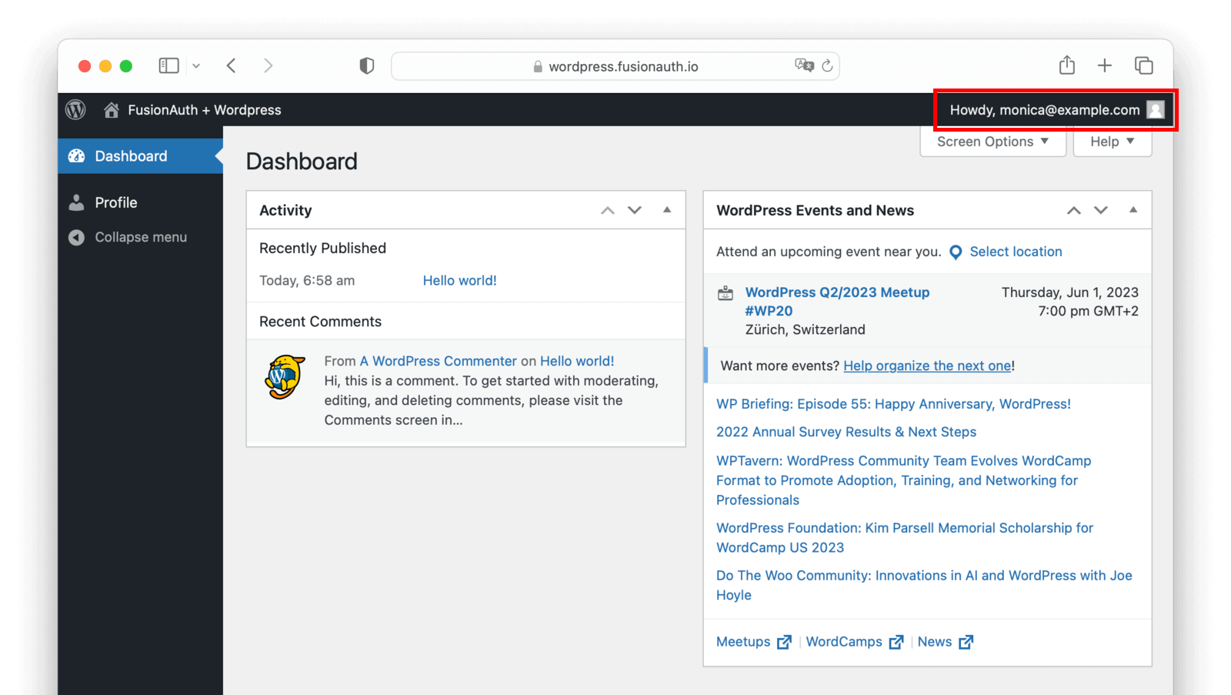Click the Wapuu commenter avatar
This screenshot has height=695, width=1231.
coord(285,376)
